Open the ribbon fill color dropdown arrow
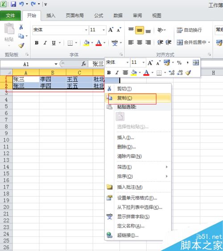This screenshot has height=251, width=223. pyautogui.click(x=92, y=43)
